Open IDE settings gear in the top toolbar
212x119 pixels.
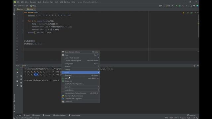(x=194, y=6)
